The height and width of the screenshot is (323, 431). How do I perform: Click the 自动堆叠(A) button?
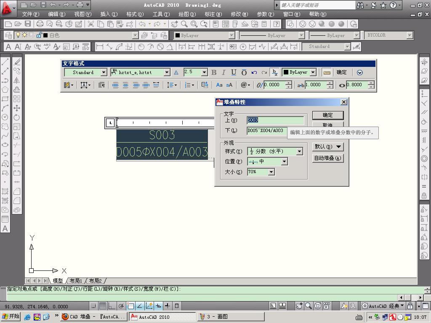coord(327,158)
